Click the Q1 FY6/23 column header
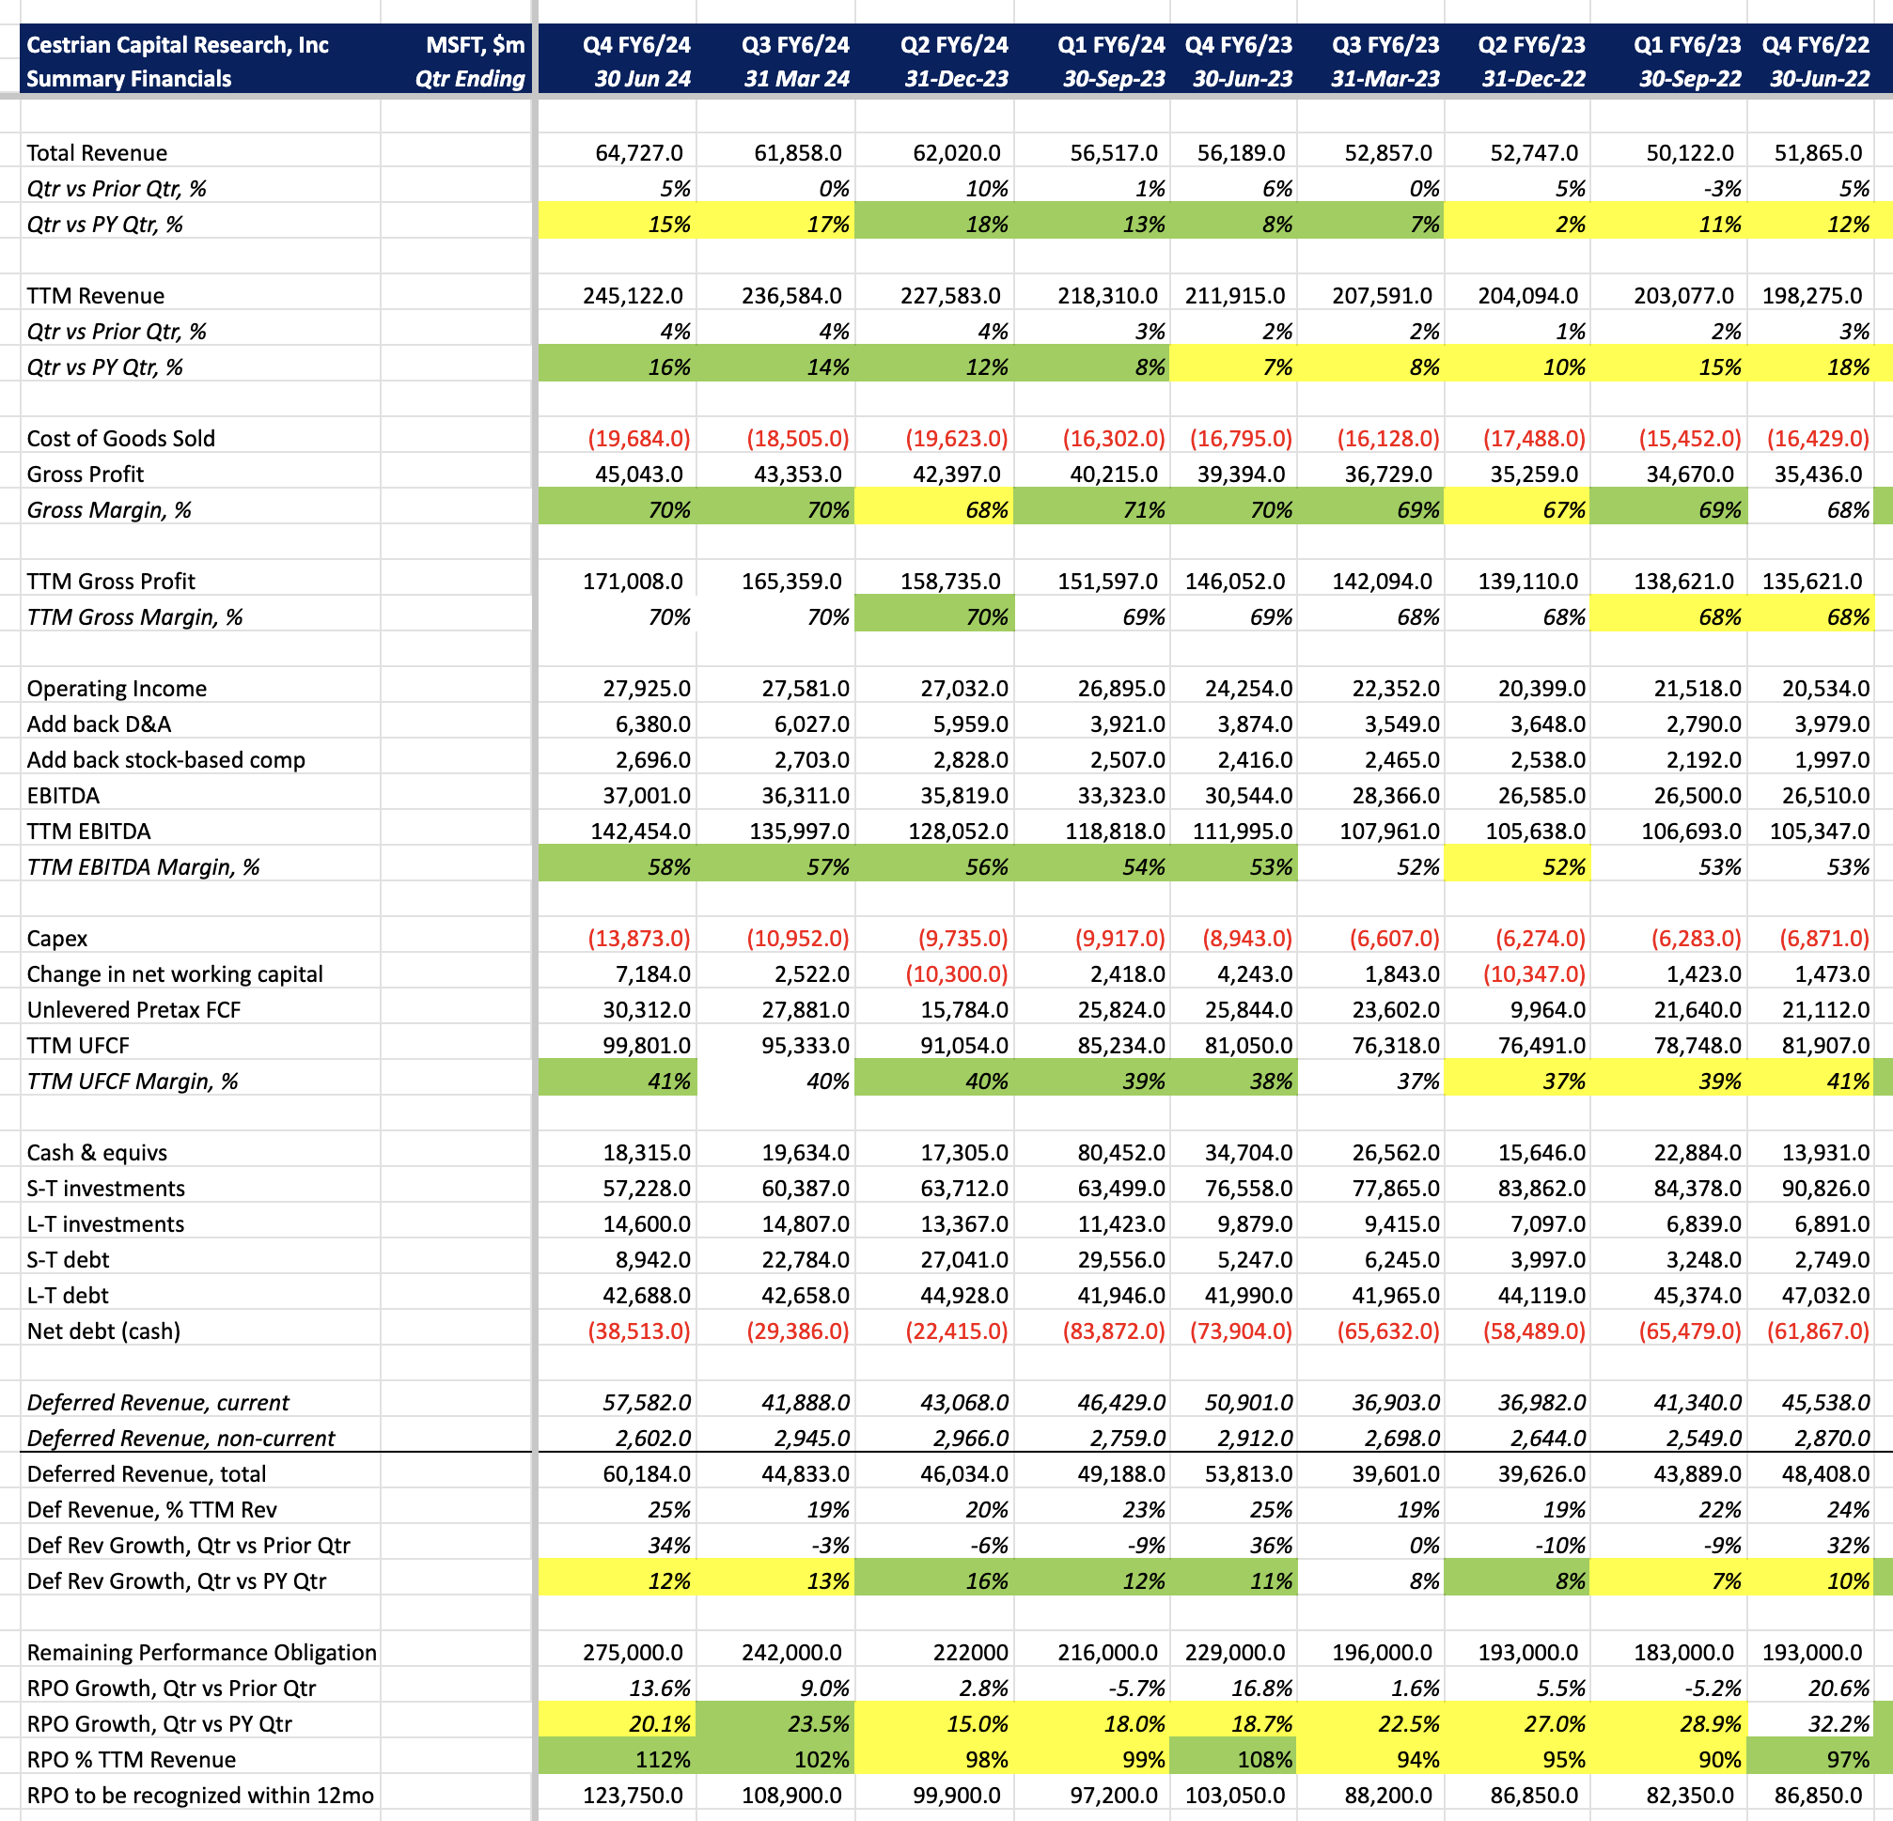 pos(1686,45)
